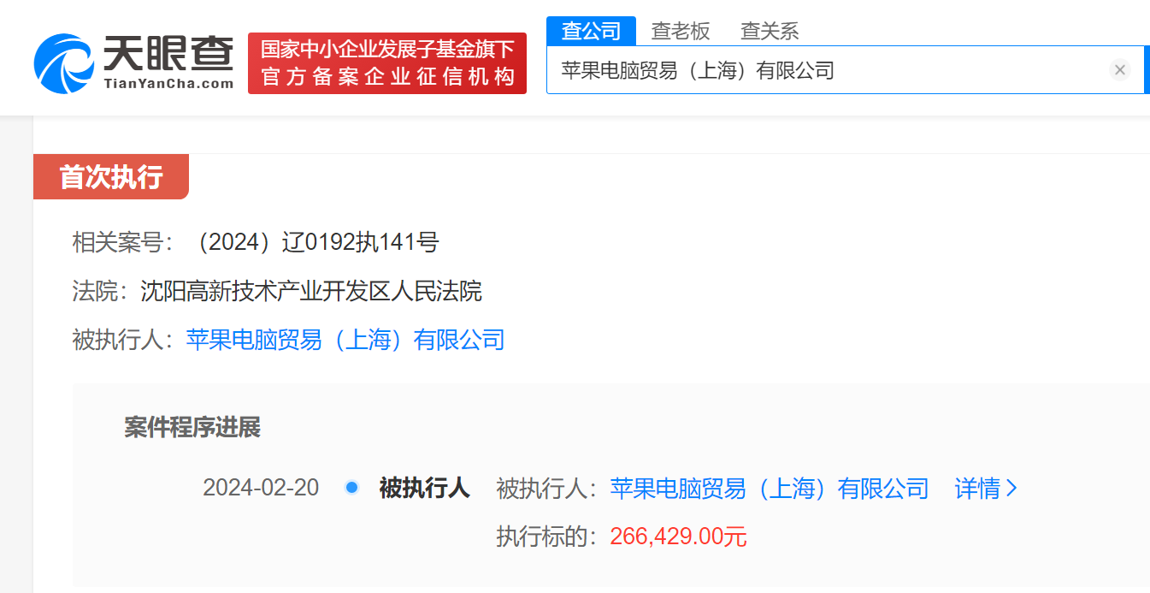Open the red 官方备案企业征信机构 banner

(x=387, y=63)
